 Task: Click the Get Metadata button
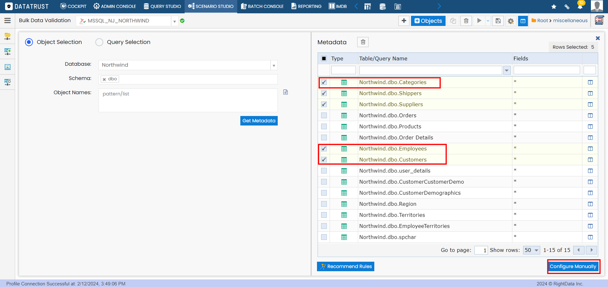pos(259,121)
